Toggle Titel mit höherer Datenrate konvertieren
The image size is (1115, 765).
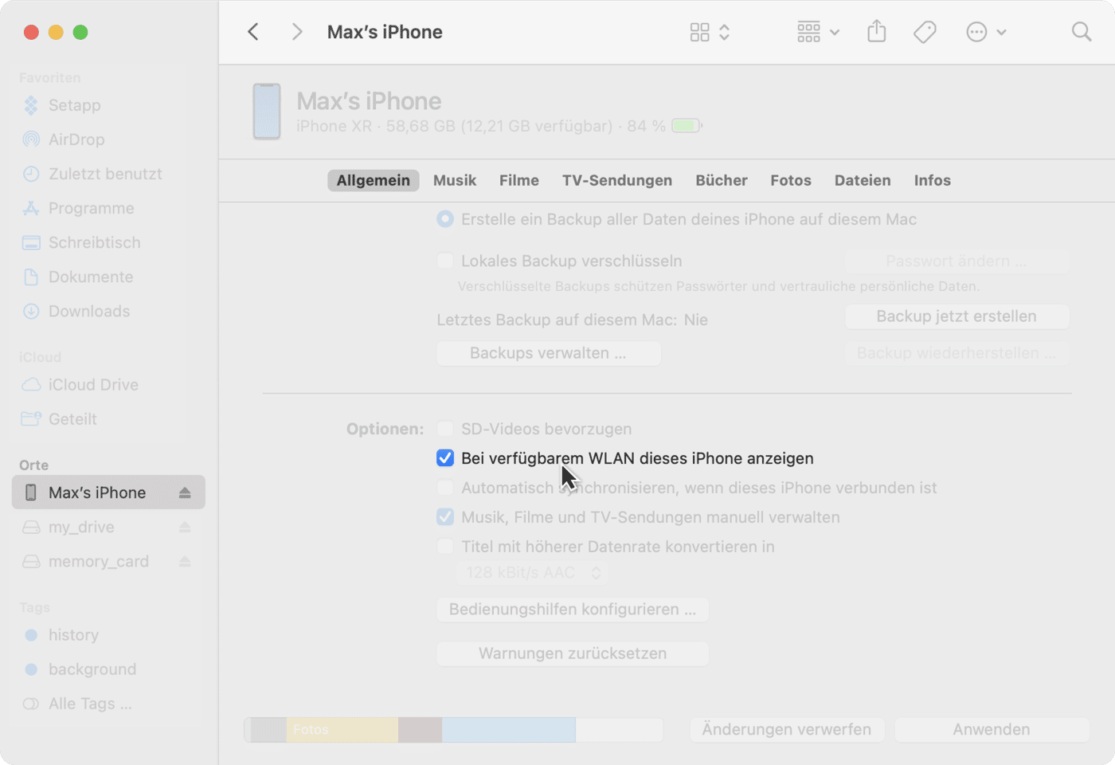445,547
